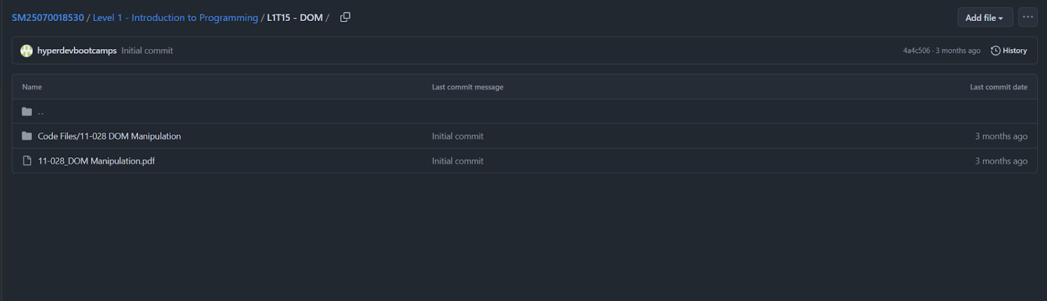Open the latest Initial commit message in header
Viewport: 1047px width, 301px height.
(147, 51)
